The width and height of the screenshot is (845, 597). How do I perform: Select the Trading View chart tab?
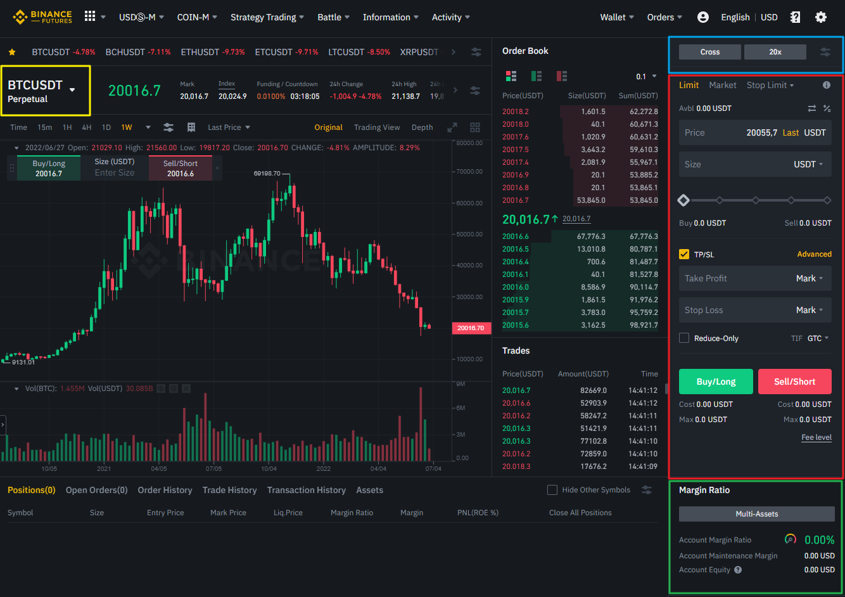[x=377, y=127]
